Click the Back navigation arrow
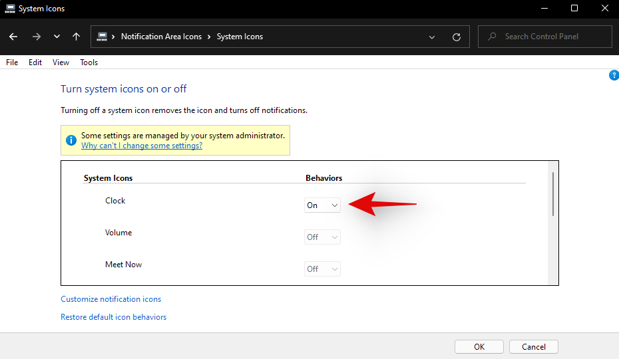 pyautogui.click(x=14, y=37)
